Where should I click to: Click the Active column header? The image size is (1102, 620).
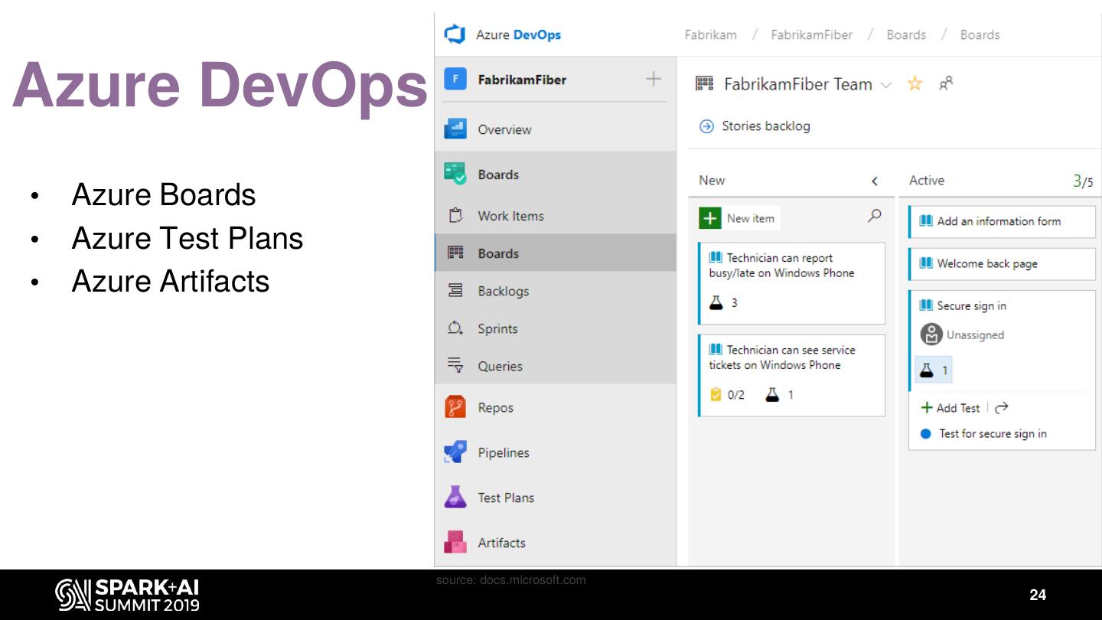927,181
